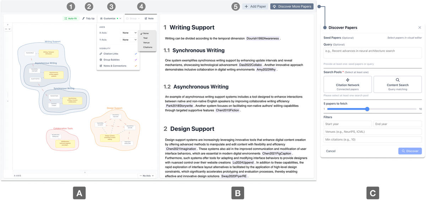Click the Auto-fit expand arrows icon
The width and height of the screenshot is (426, 200).
point(66,18)
